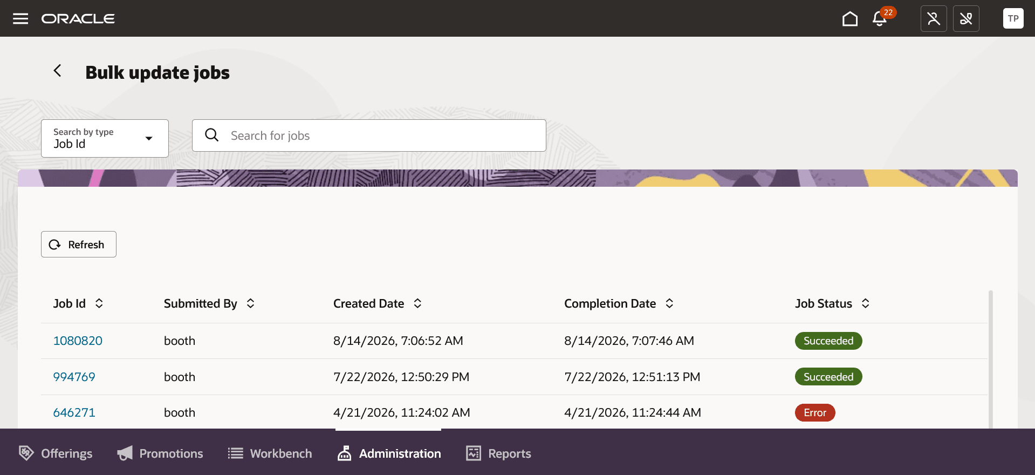The image size is (1035, 475).
Task: Click the Oracle logo
Action: click(x=78, y=19)
